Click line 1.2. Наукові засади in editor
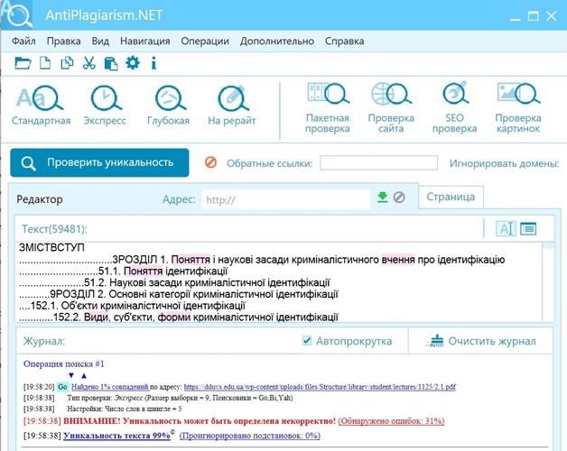The width and height of the screenshot is (567, 451). click(174, 282)
